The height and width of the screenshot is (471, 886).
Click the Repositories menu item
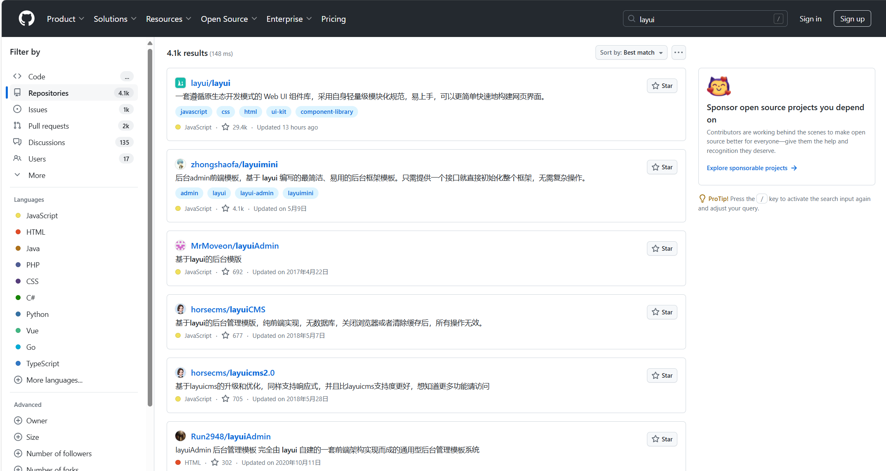tap(49, 92)
